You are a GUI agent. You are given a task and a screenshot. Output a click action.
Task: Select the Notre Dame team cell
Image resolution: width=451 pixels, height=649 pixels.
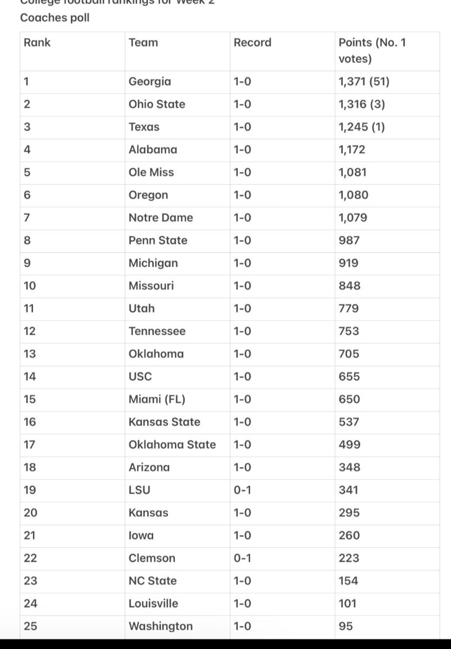[x=161, y=218]
